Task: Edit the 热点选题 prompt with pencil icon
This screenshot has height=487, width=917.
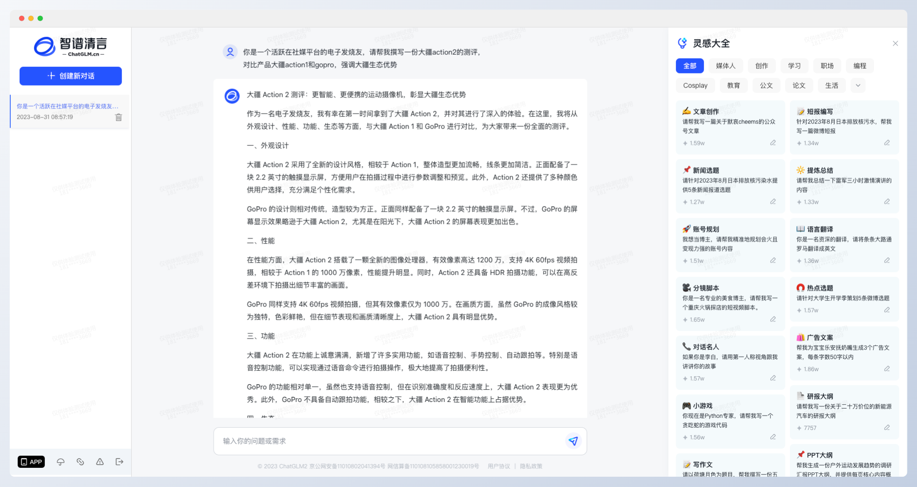Action: [x=887, y=310]
